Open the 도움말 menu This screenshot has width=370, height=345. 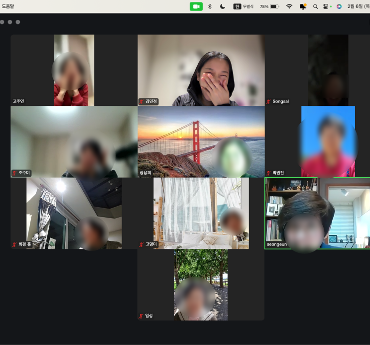click(8, 6)
